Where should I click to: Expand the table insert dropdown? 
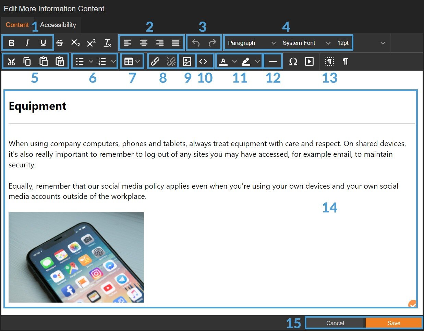point(137,61)
